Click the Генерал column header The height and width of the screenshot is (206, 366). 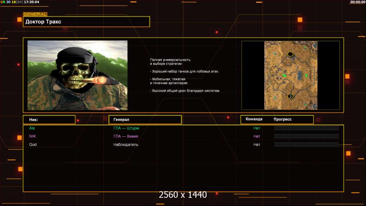tap(145, 119)
